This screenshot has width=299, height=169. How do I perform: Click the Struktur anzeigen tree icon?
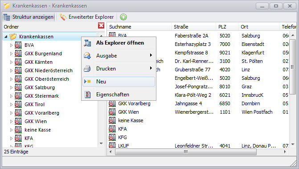[7, 17]
